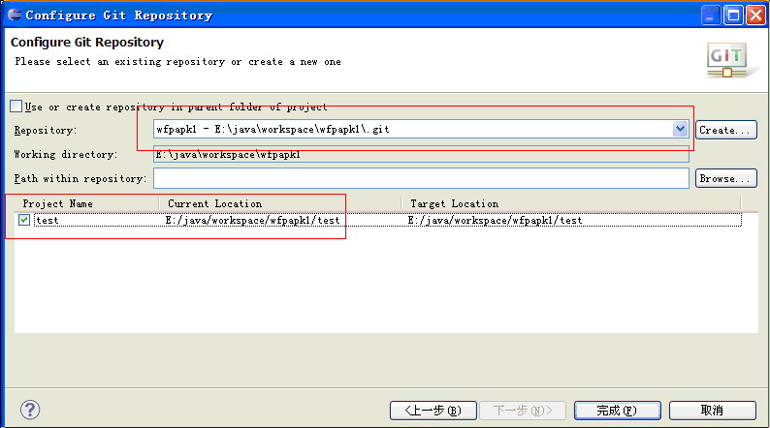Enable use repository in parent folder checkbox
Screen dimensions: 770x428
16,106
